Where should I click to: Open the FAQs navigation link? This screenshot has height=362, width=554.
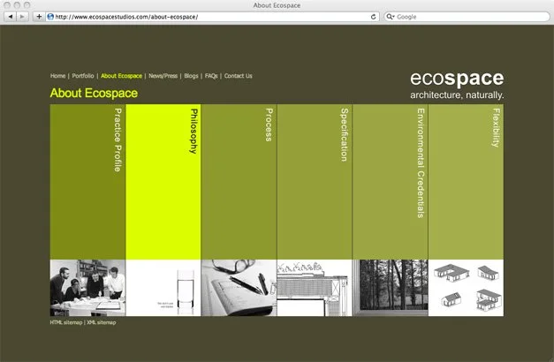(211, 76)
